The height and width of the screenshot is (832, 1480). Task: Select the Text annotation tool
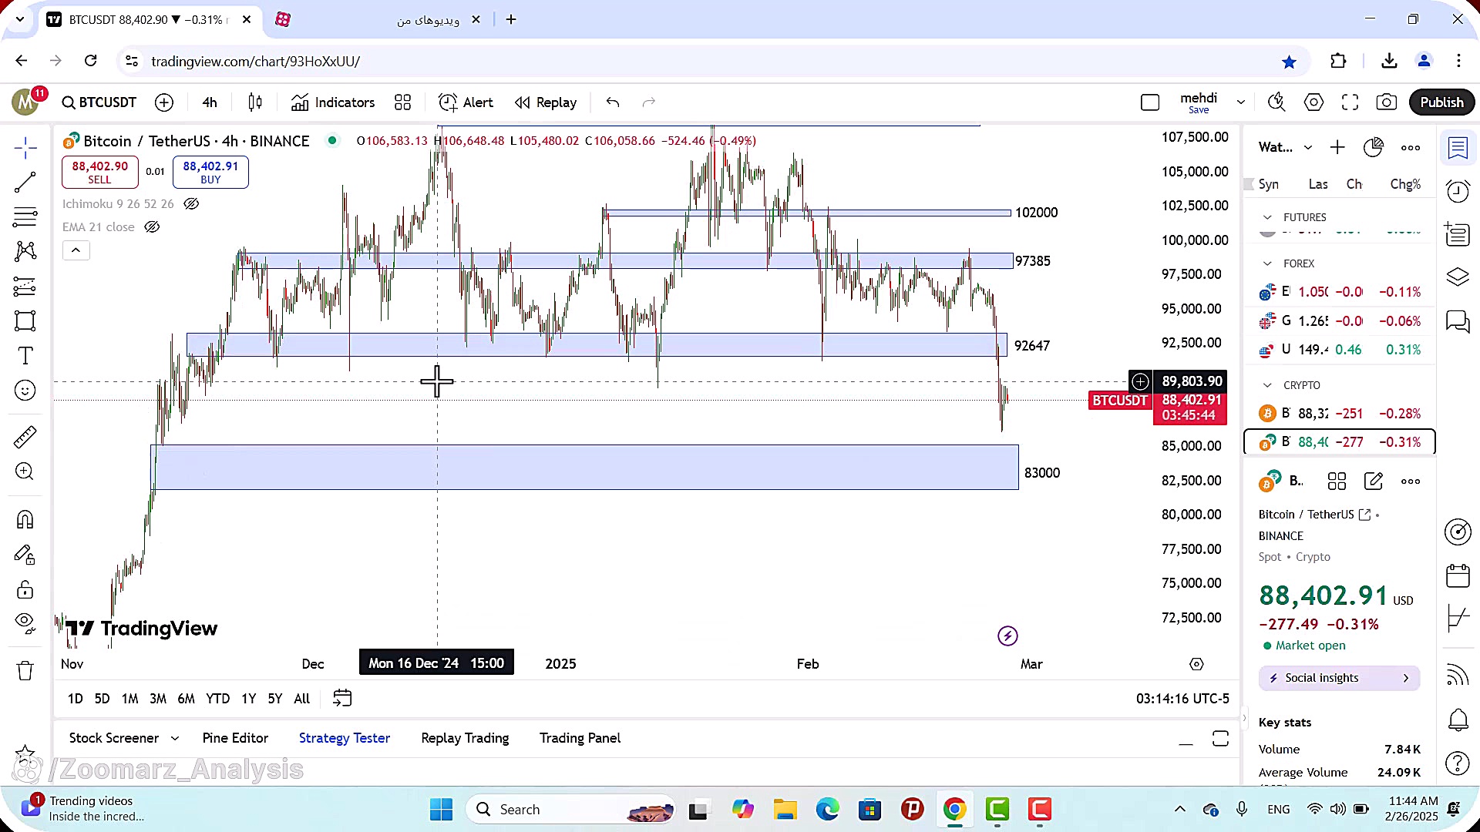click(25, 356)
